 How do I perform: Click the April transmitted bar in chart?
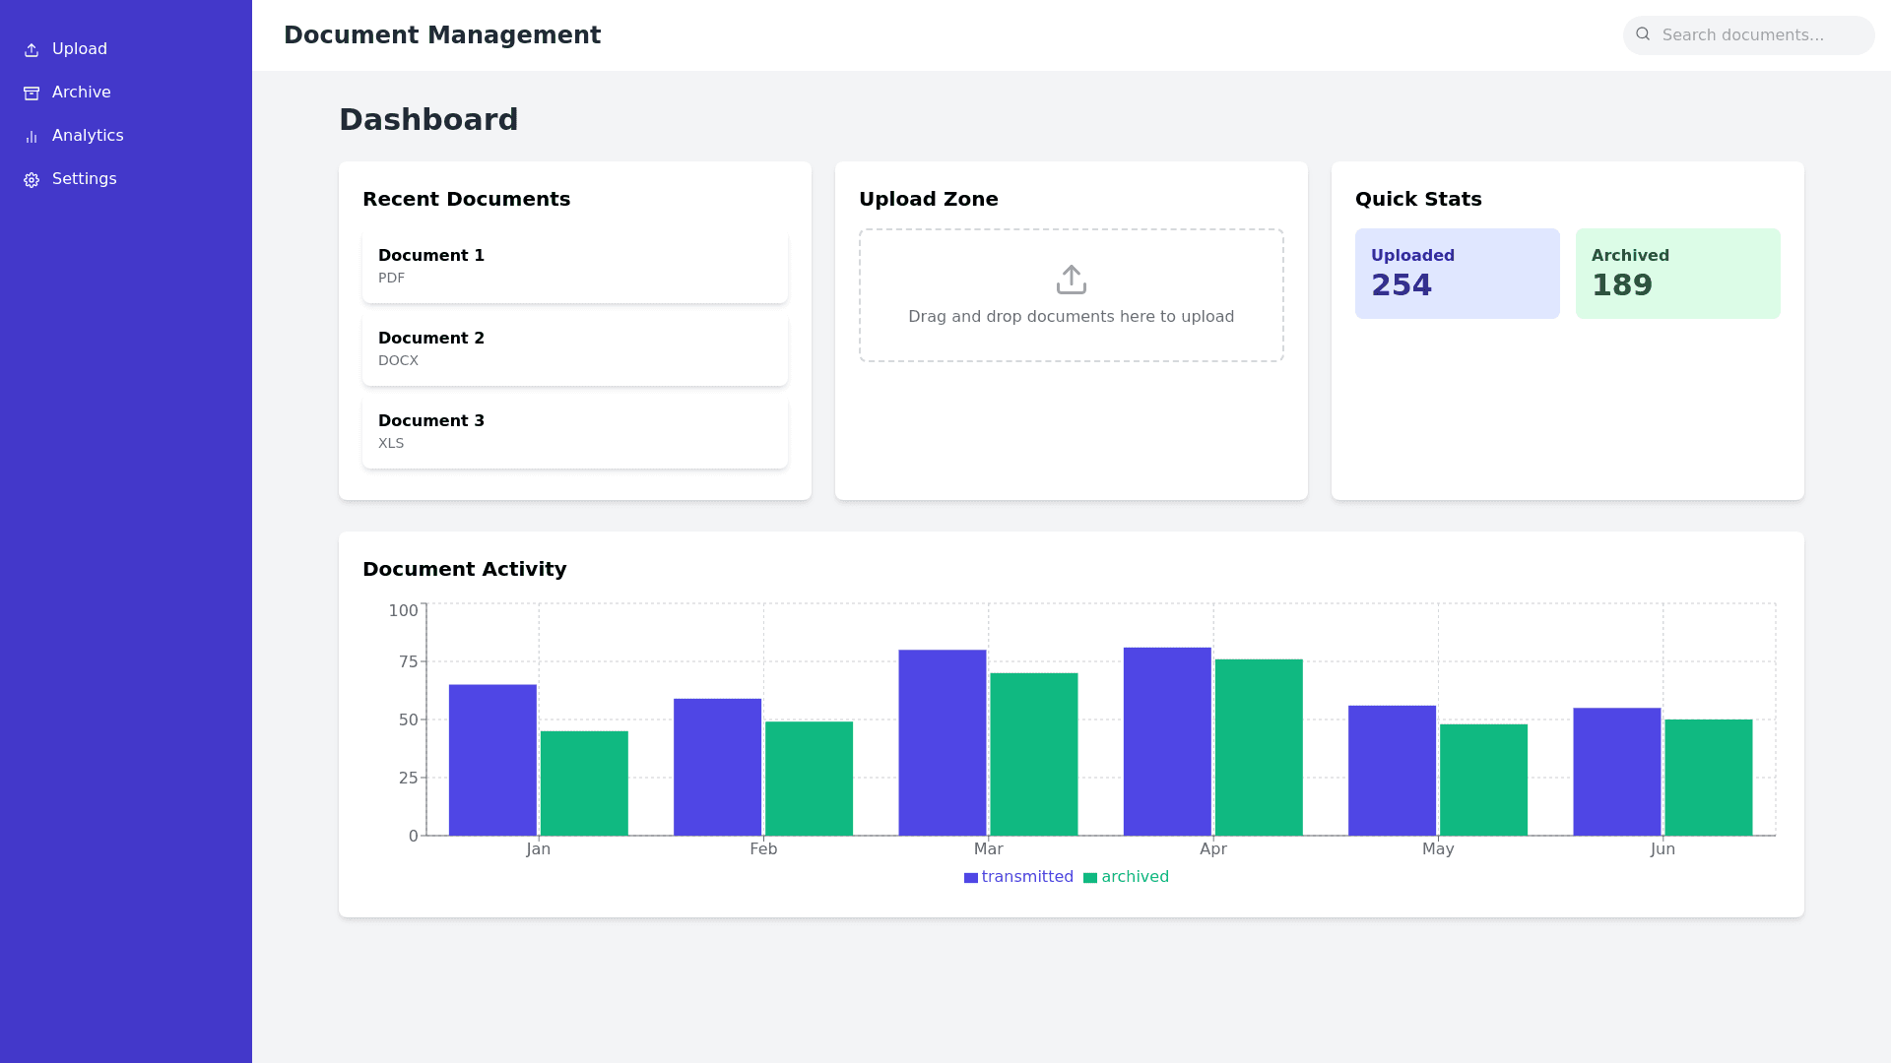[1166, 742]
